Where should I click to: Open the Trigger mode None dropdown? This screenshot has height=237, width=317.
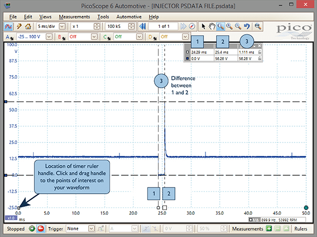coord(91,229)
